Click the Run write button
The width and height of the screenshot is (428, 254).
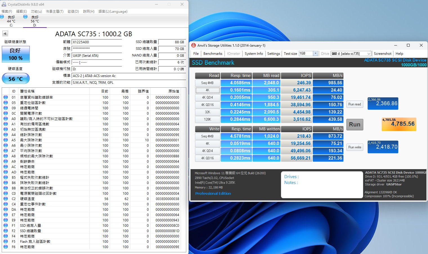pos(355,147)
